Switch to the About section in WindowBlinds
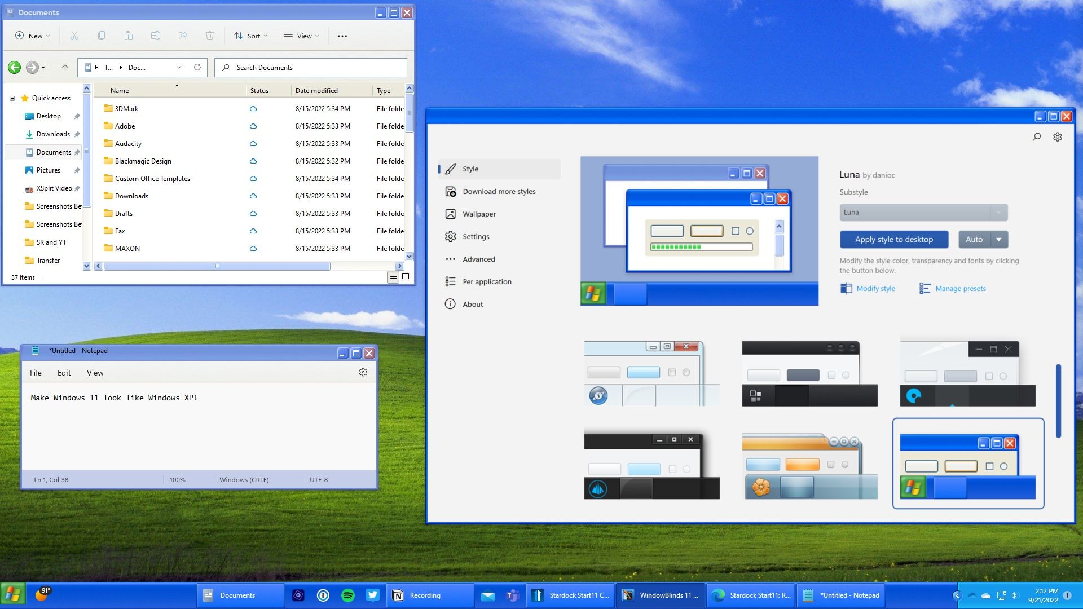The height and width of the screenshot is (609, 1083). tap(472, 304)
